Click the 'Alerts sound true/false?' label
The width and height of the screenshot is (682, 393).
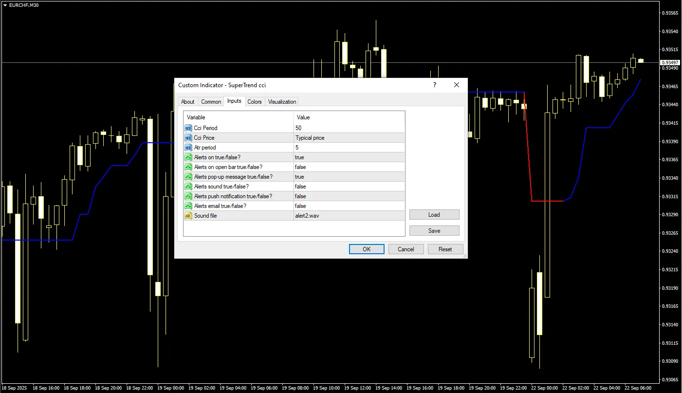(221, 187)
